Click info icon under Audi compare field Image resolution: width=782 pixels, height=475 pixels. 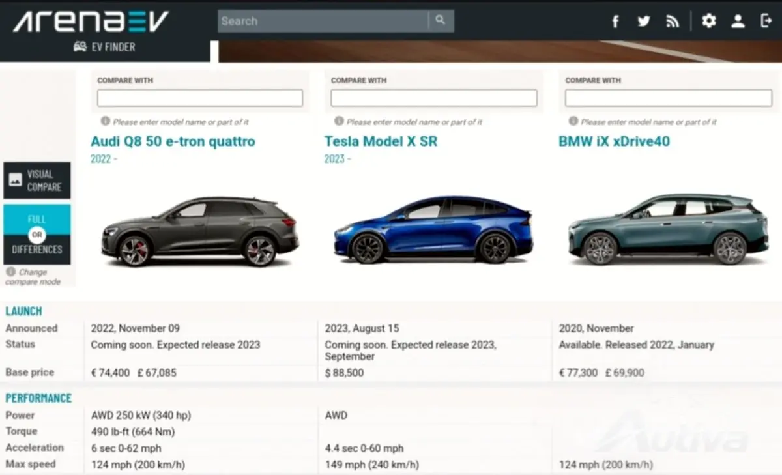coord(106,121)
